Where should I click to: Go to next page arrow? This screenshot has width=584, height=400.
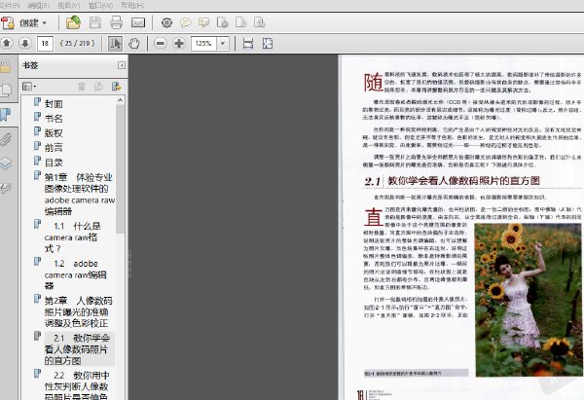[x=25, y=43]
